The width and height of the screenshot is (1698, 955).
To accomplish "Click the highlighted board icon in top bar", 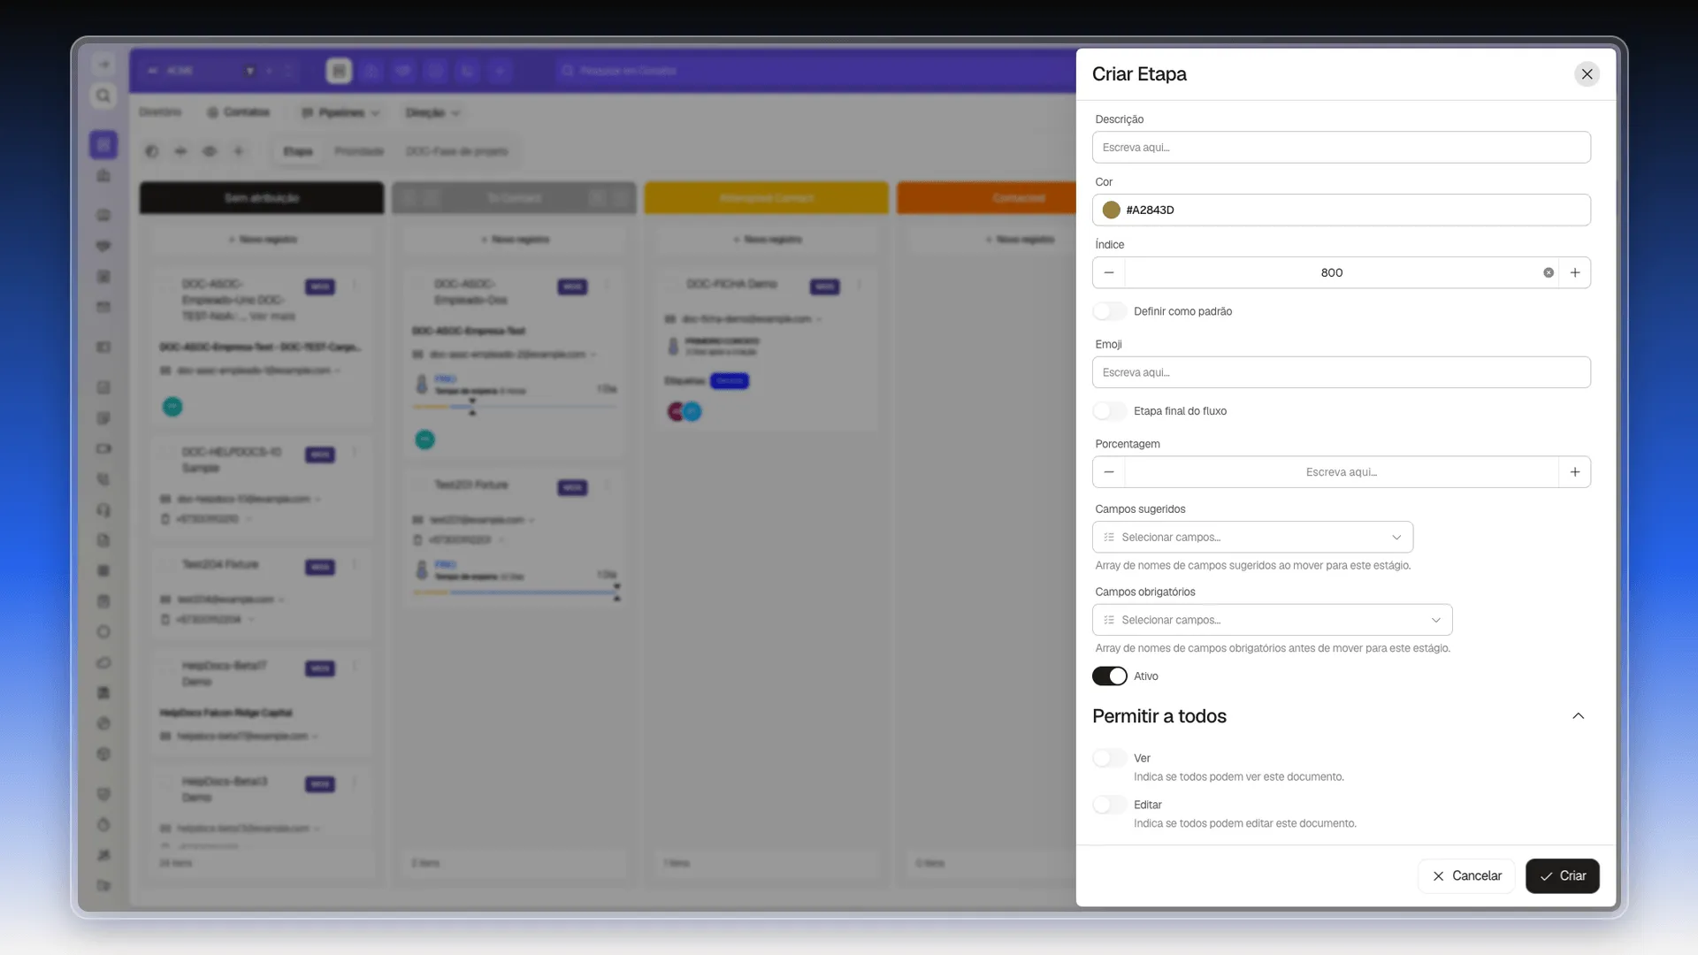I will coord(339,71).
